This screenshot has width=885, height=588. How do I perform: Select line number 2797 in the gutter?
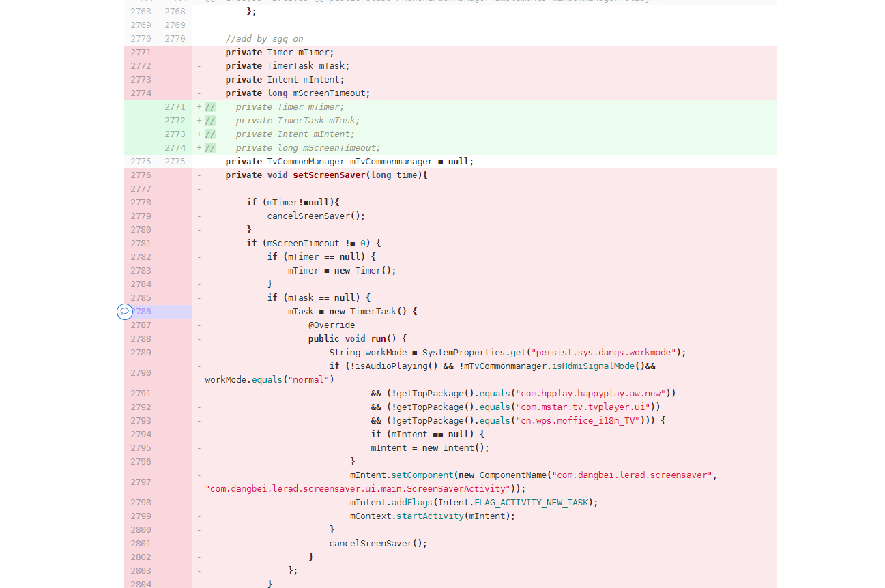click(x=141, y=482)
